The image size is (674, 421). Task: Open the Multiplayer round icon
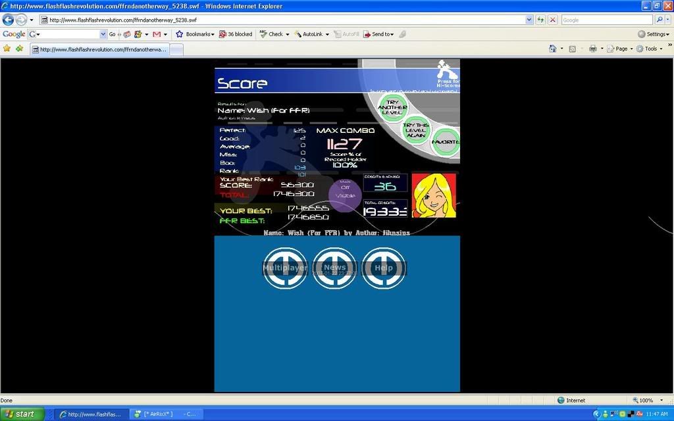285,268
